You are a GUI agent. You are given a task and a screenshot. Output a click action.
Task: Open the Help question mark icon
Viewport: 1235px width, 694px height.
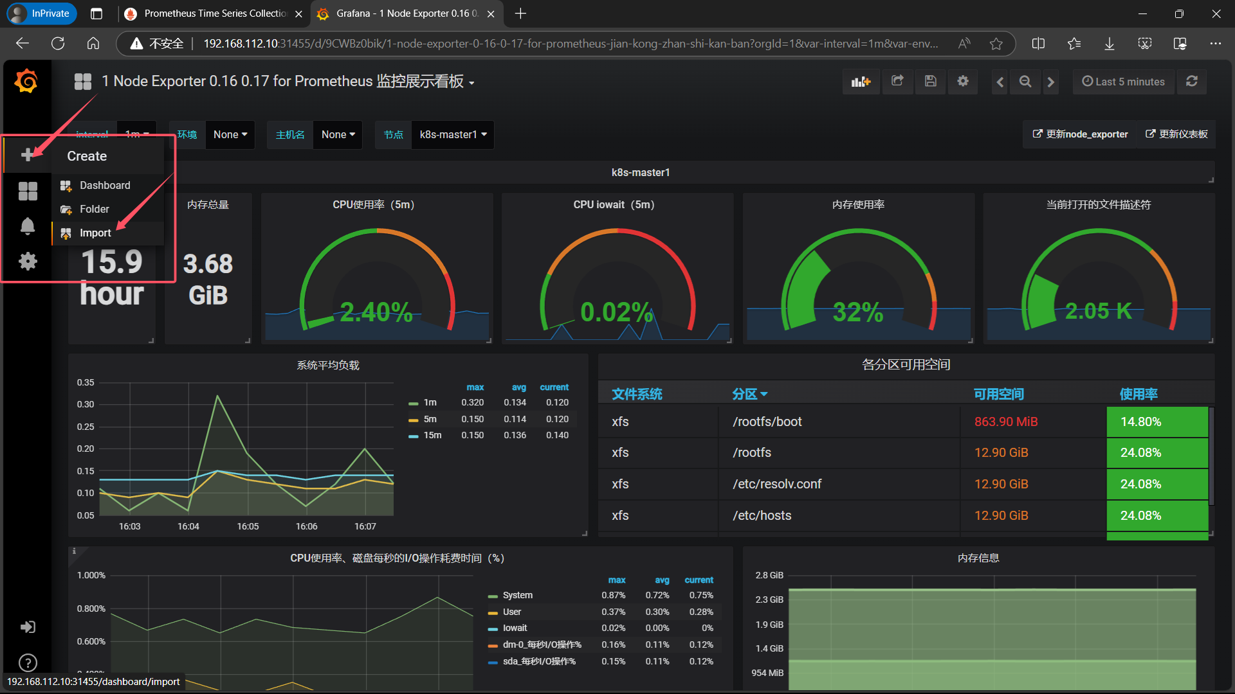[28, 663]
